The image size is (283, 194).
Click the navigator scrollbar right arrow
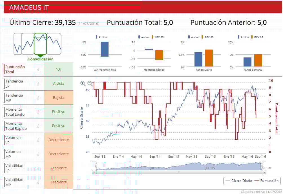pyautogui.click(x=264, y=172)
